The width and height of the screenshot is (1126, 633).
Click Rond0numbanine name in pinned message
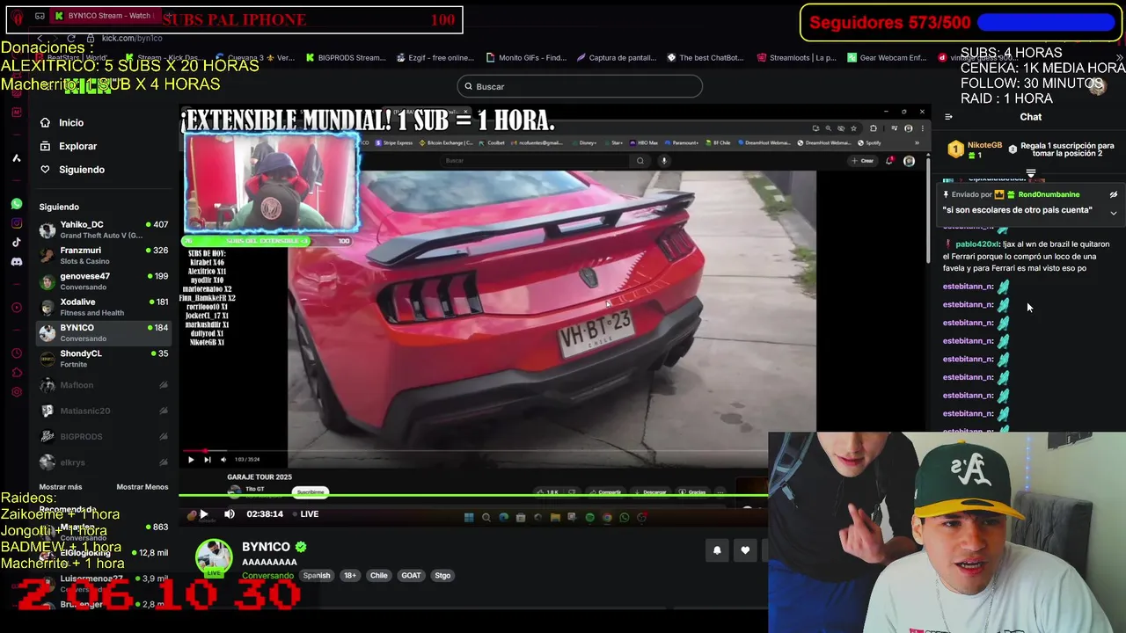pyautogui.click(x=1049, y=194)
